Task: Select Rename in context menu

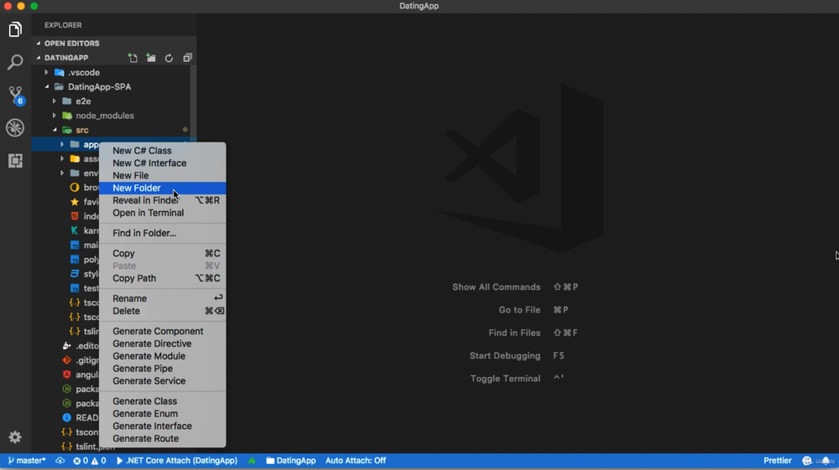Action: [x=163, y=298]
